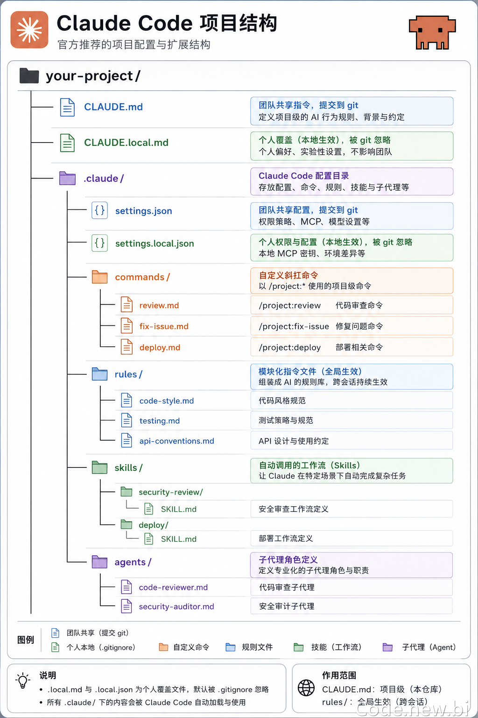Click the settings.json braces icon
This screenshot has width=478, height=718.
[x=100, y=210]
